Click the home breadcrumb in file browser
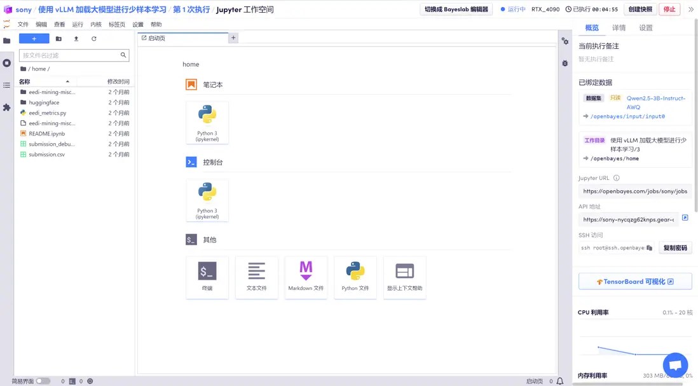Screen dimensions: 698x386 tap(39, 69)
